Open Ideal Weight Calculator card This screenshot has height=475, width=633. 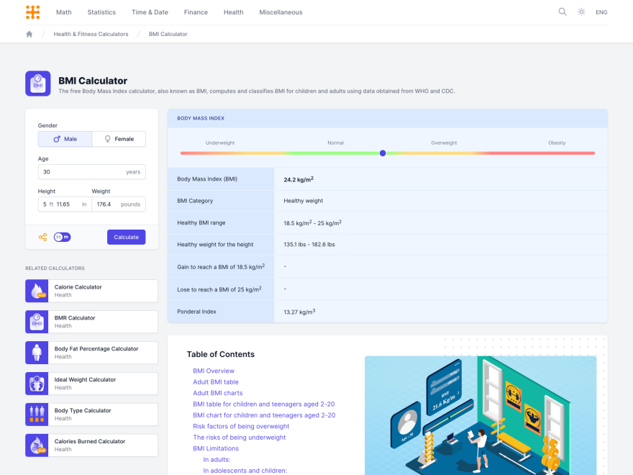(x=91, y=384)
